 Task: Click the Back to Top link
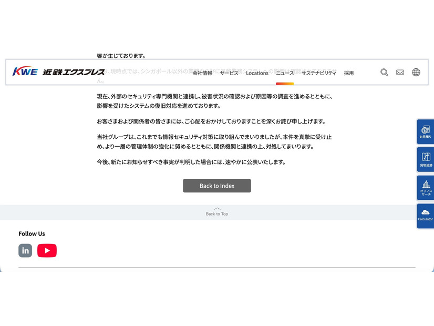[x=217, y=212]
